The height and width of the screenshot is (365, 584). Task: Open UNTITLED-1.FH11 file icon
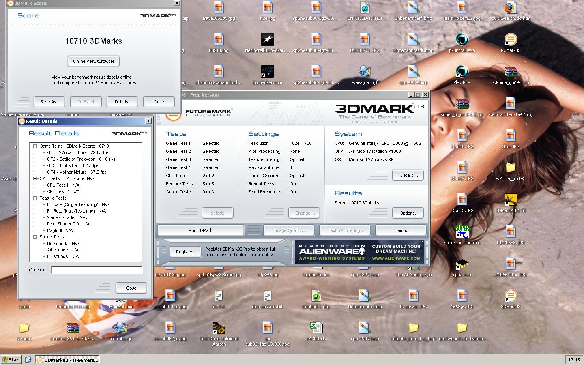click(365, 11)
